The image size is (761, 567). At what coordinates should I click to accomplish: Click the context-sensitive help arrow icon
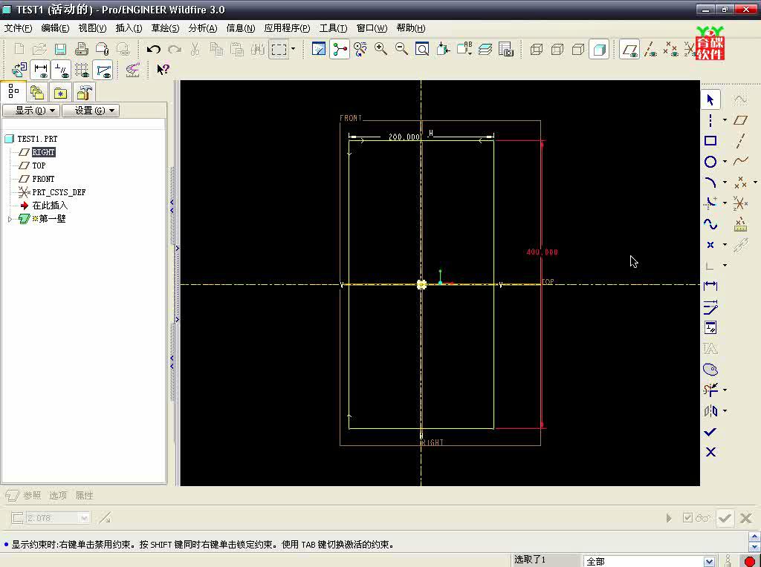point(163,69)
